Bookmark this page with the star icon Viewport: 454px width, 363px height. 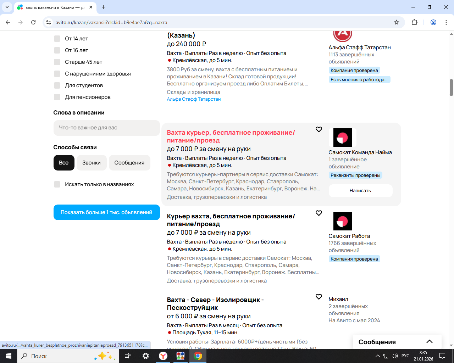click(397, 22)
